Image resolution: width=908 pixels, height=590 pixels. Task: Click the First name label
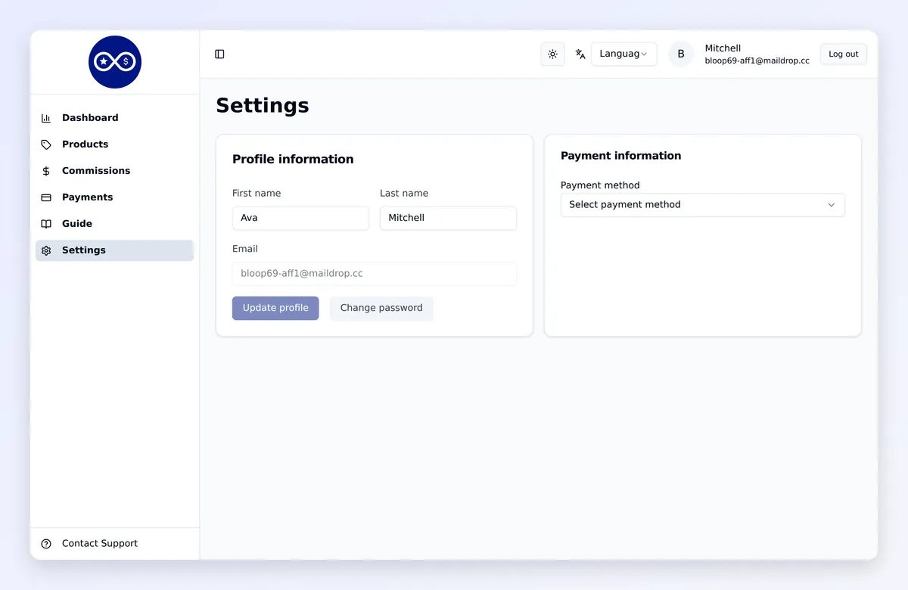pos(257,194)
